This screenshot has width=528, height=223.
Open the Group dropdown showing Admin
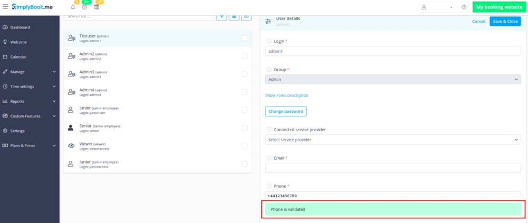393,79
